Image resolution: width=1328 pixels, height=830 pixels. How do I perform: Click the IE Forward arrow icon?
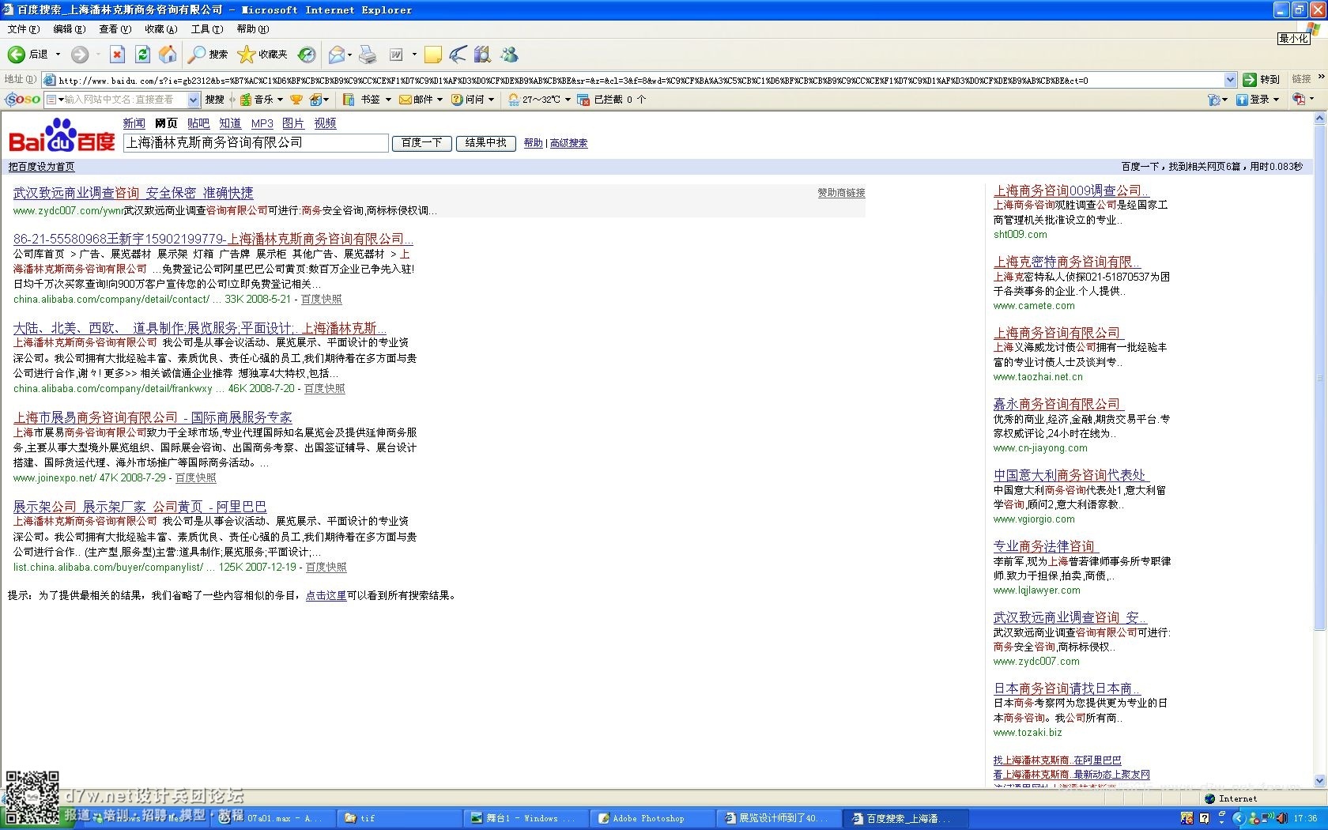[x=79, y=55]
